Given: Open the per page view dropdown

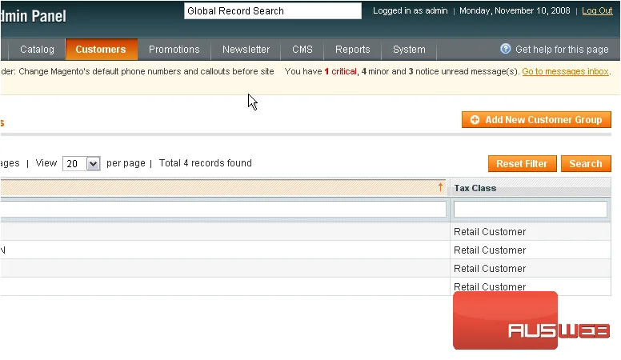Looking at the screenshot, I should (x=82, y=163).
